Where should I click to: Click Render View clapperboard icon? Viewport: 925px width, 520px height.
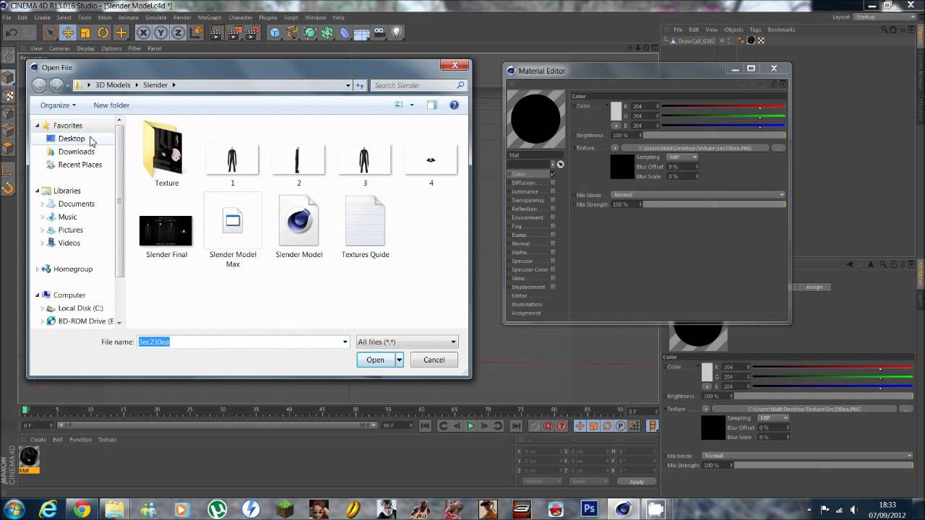pos(217,32)
